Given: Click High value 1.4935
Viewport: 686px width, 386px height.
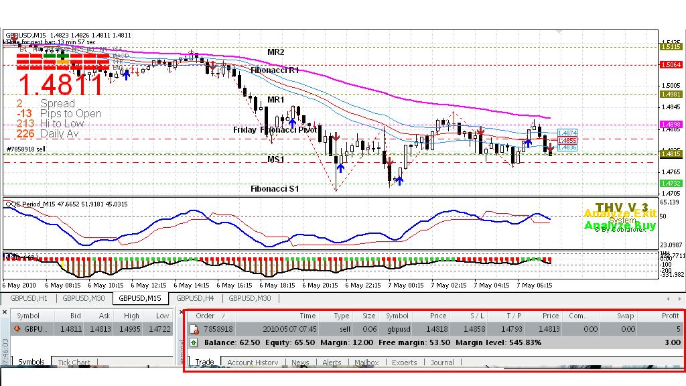Looking at the screenshot, I should (129, 328).
